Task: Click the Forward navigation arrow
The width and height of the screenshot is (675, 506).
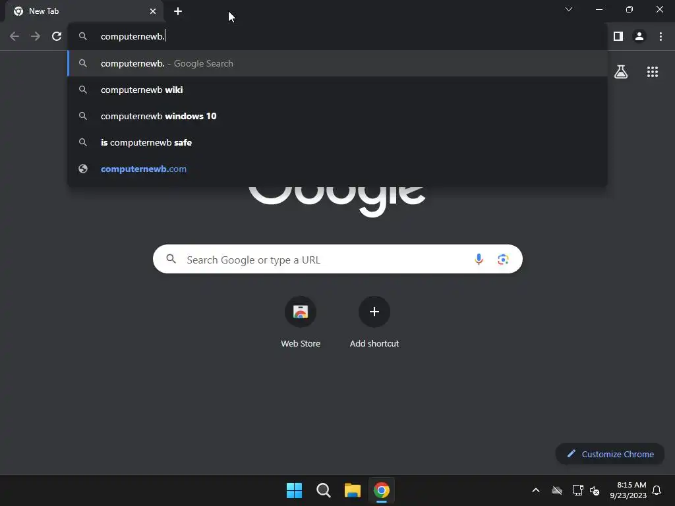Action: pyautogui.click(x=36, y=36)
